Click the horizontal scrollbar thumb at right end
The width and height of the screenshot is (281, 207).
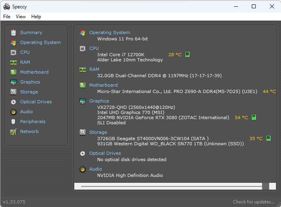click(266, 186)
